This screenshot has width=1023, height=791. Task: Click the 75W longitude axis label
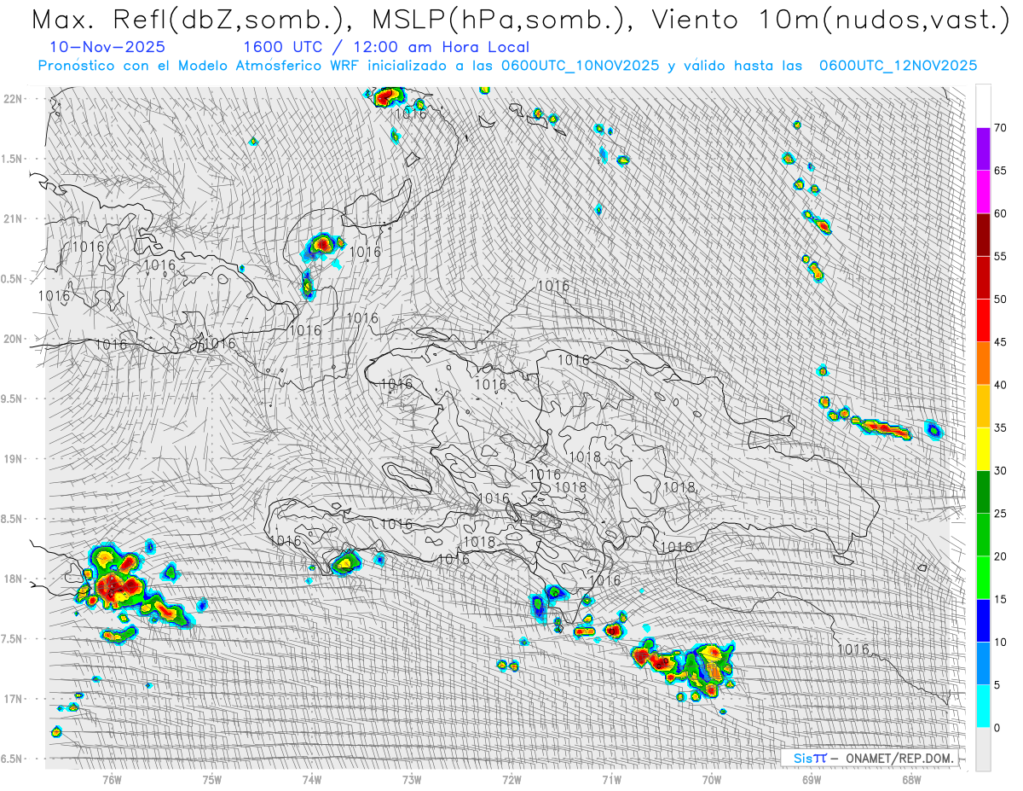[211, 779]
